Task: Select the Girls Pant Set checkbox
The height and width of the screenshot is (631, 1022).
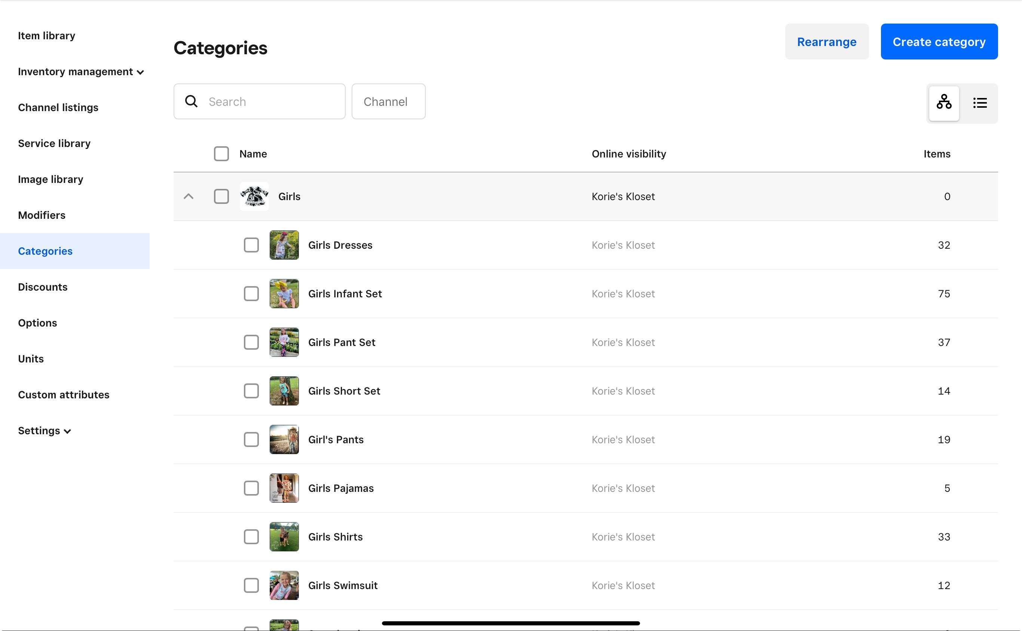Action: pos(251,342)
